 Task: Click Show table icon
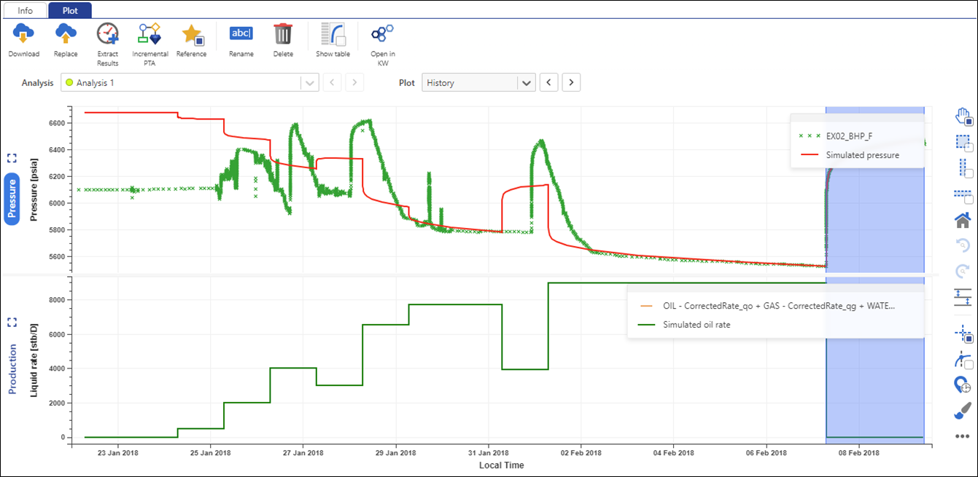click(333, 34)
